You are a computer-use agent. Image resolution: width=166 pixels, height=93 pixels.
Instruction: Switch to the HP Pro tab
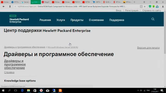point(15,2)
